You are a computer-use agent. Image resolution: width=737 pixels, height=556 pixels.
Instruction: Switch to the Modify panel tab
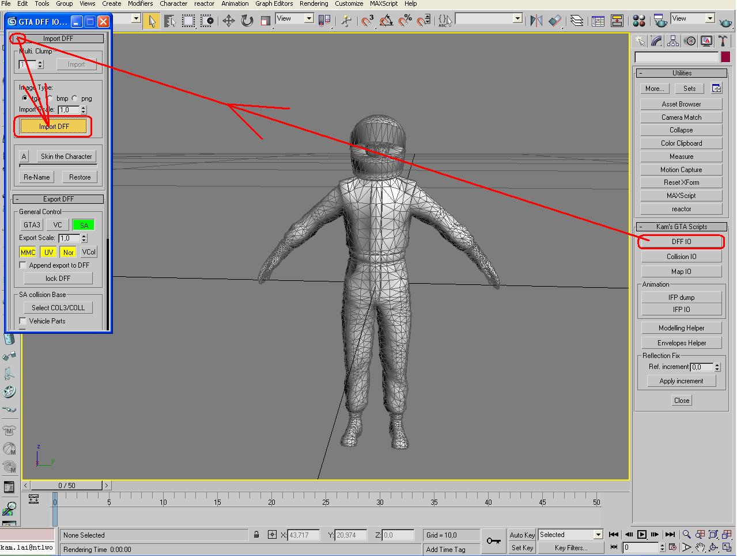pos(656,41)
